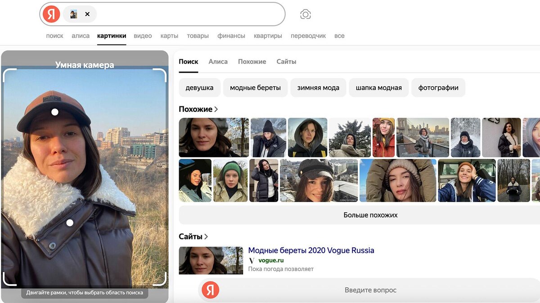Open the Модные береты 2020 Vogue Russia link
This screenshot has width=540, height=303.
click(x=311, y=250)
